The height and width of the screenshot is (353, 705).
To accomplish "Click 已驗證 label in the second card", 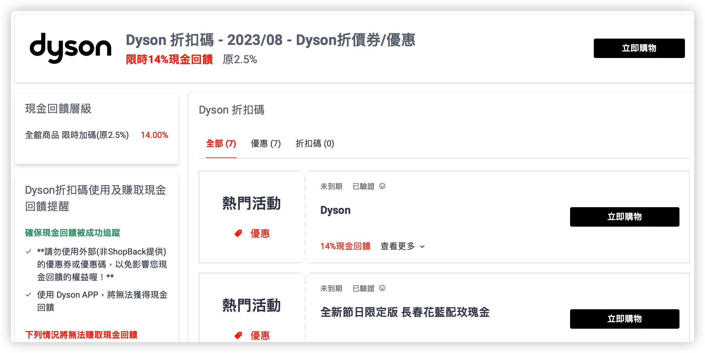I will 363,288.
